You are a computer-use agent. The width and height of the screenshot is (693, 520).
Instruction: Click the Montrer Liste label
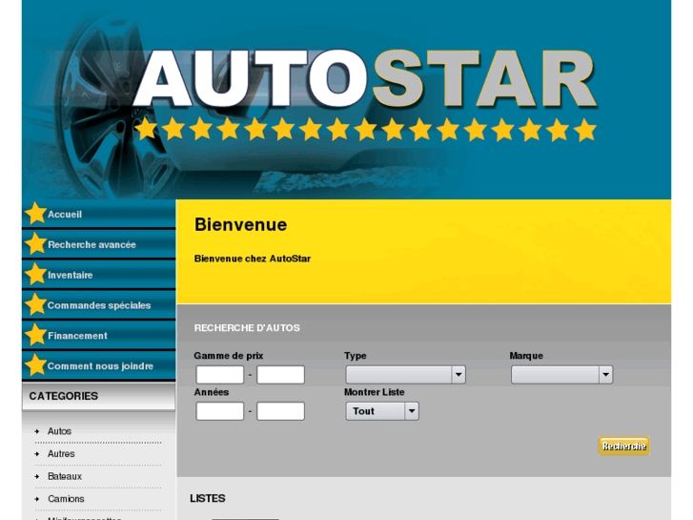[375, 392]
